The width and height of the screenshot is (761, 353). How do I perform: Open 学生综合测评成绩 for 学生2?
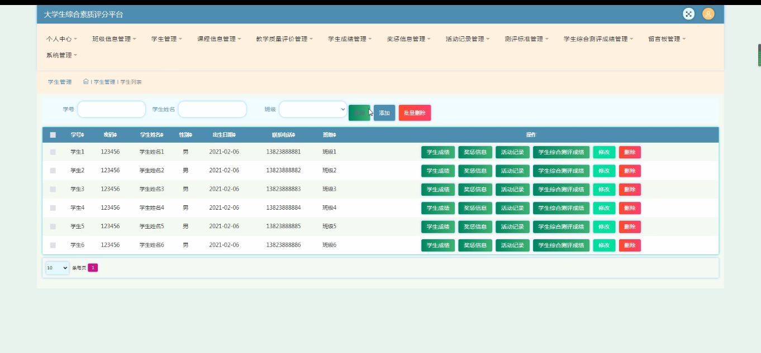[x=562, y=171]
